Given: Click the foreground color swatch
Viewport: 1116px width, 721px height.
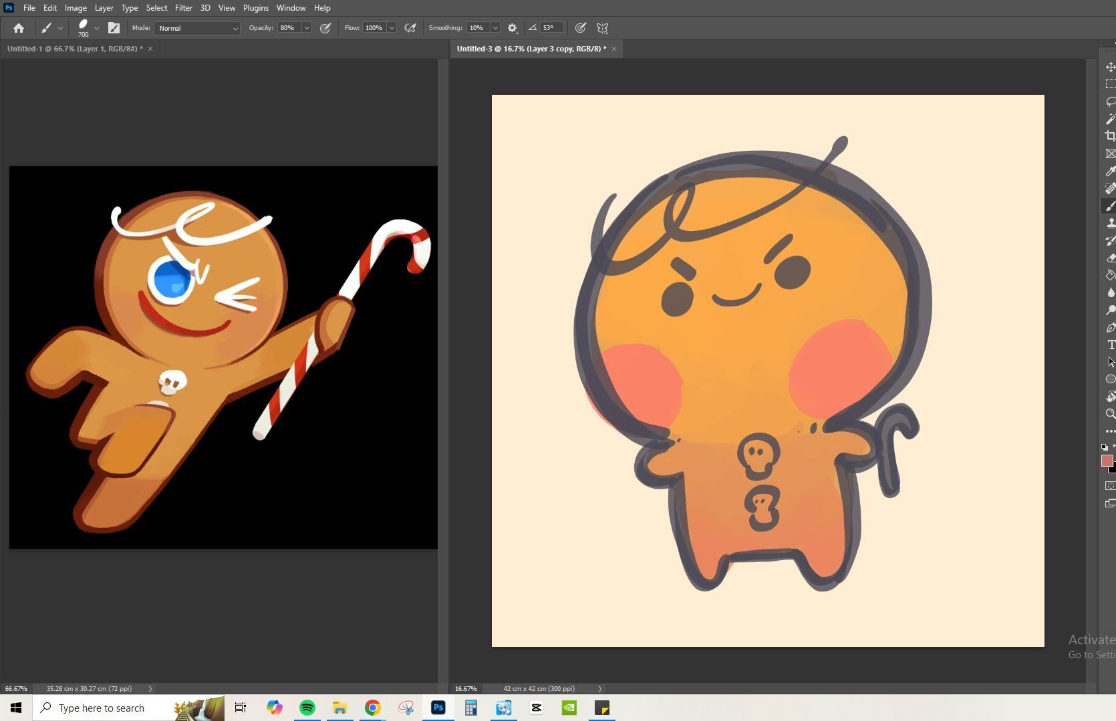Looking at the screenshot, I should point(1107,461).
